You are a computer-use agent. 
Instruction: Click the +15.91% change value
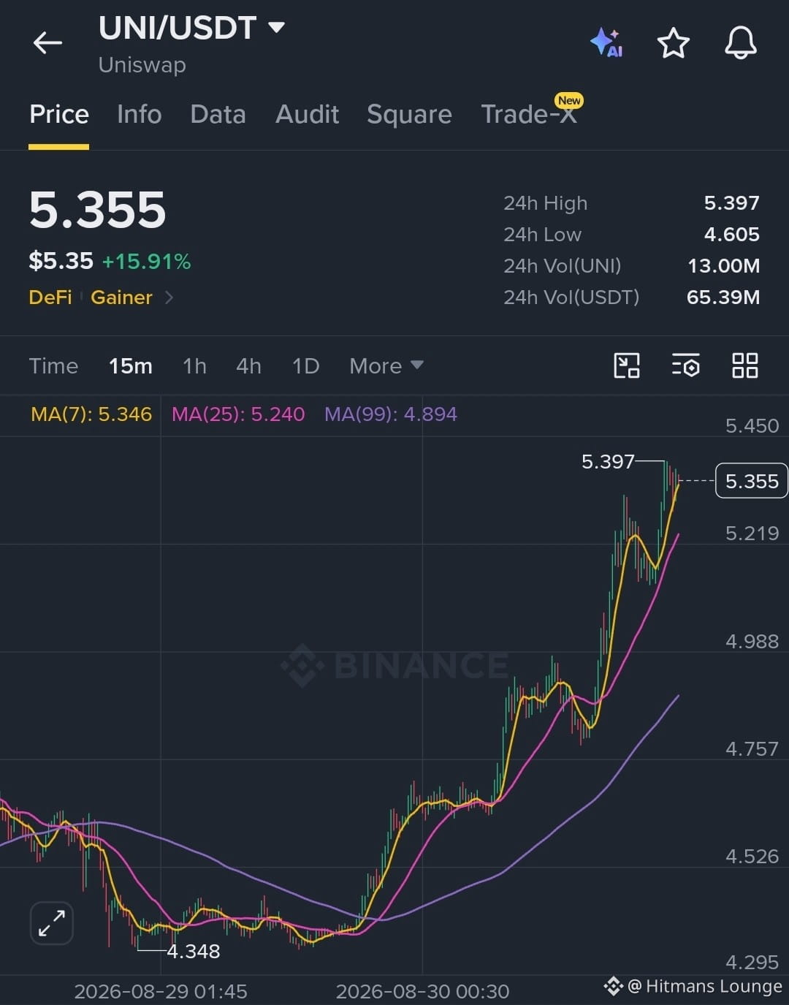coord(146,262)
